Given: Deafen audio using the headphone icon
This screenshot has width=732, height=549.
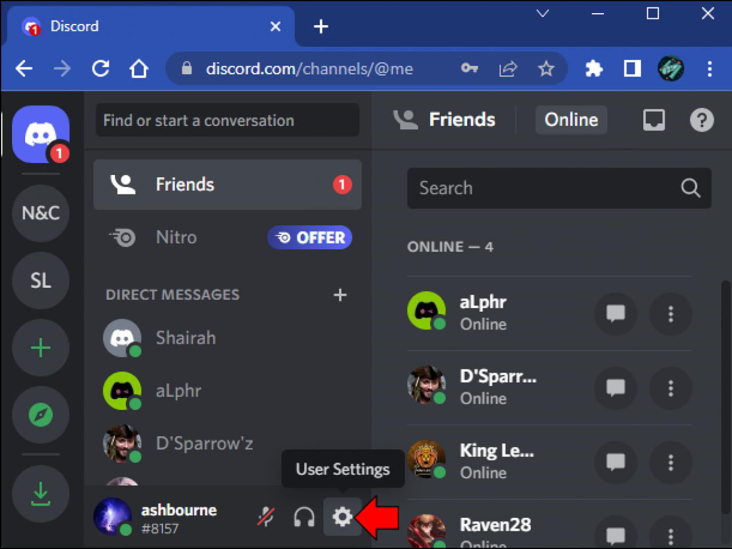Looking at the screenshot, I should pyautogui.click(x=304, y=516).
